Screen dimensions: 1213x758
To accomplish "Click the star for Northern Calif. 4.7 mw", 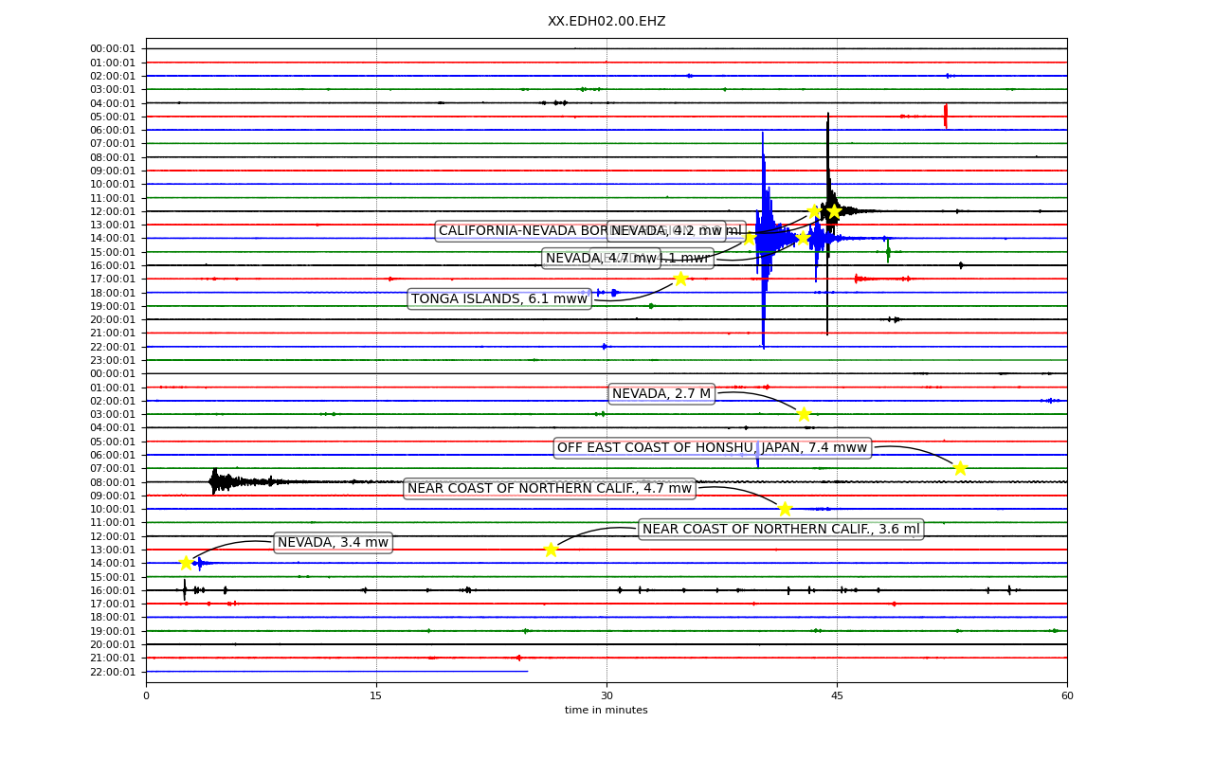I will (785, 509).
